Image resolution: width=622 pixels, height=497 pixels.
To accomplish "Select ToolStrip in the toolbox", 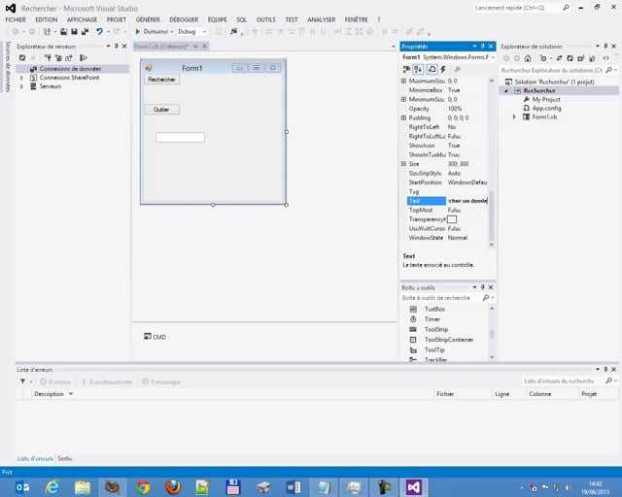I will 436,329.
